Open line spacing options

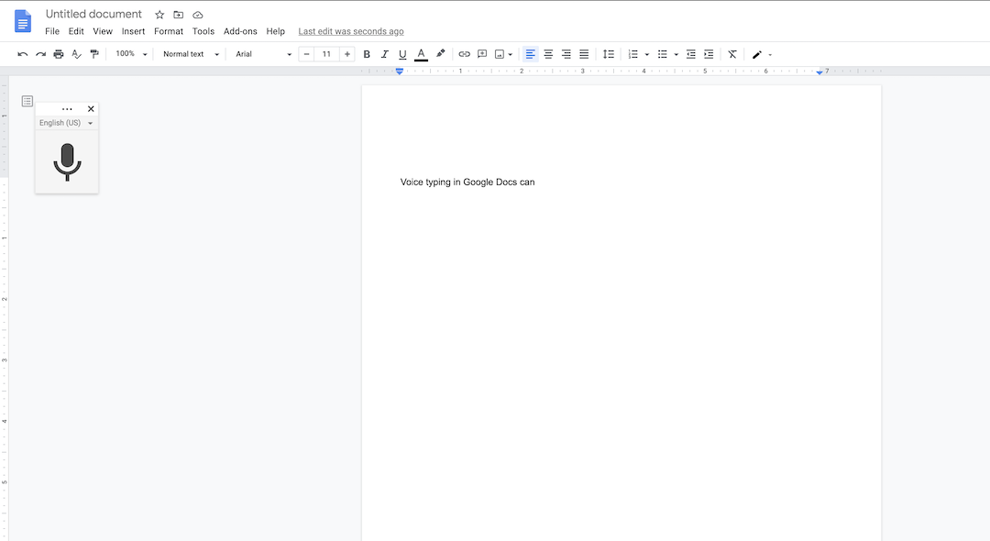(609, 54)
